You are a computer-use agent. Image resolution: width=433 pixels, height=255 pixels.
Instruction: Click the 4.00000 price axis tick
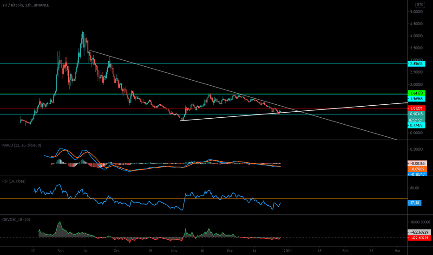point(416,36)
